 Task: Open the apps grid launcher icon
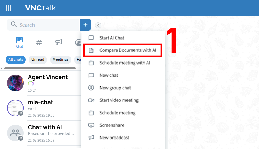(x=9, y=8)
